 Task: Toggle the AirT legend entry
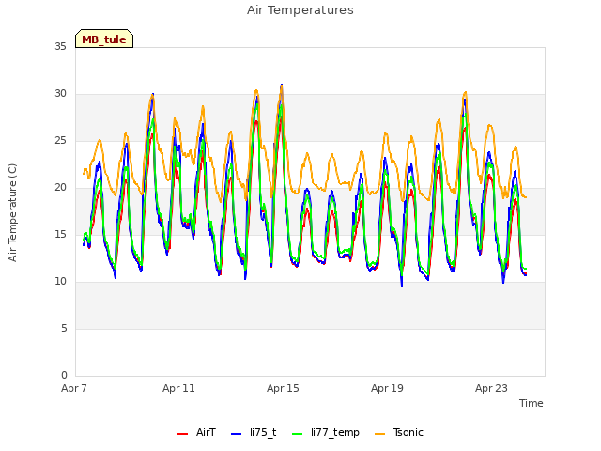pyautogui.click(x=196, y=432)
